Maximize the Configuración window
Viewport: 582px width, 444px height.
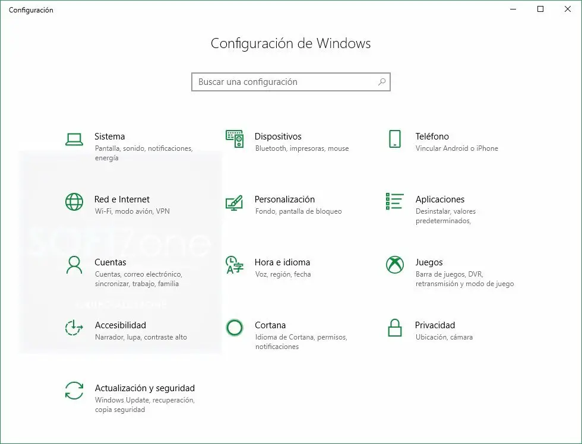540,9
